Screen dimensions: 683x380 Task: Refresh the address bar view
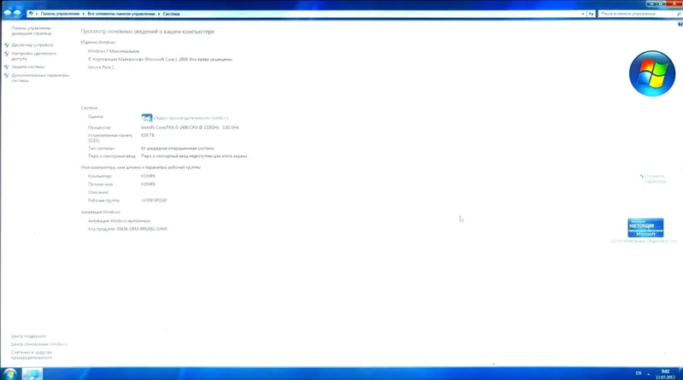[x=591, y=14]
